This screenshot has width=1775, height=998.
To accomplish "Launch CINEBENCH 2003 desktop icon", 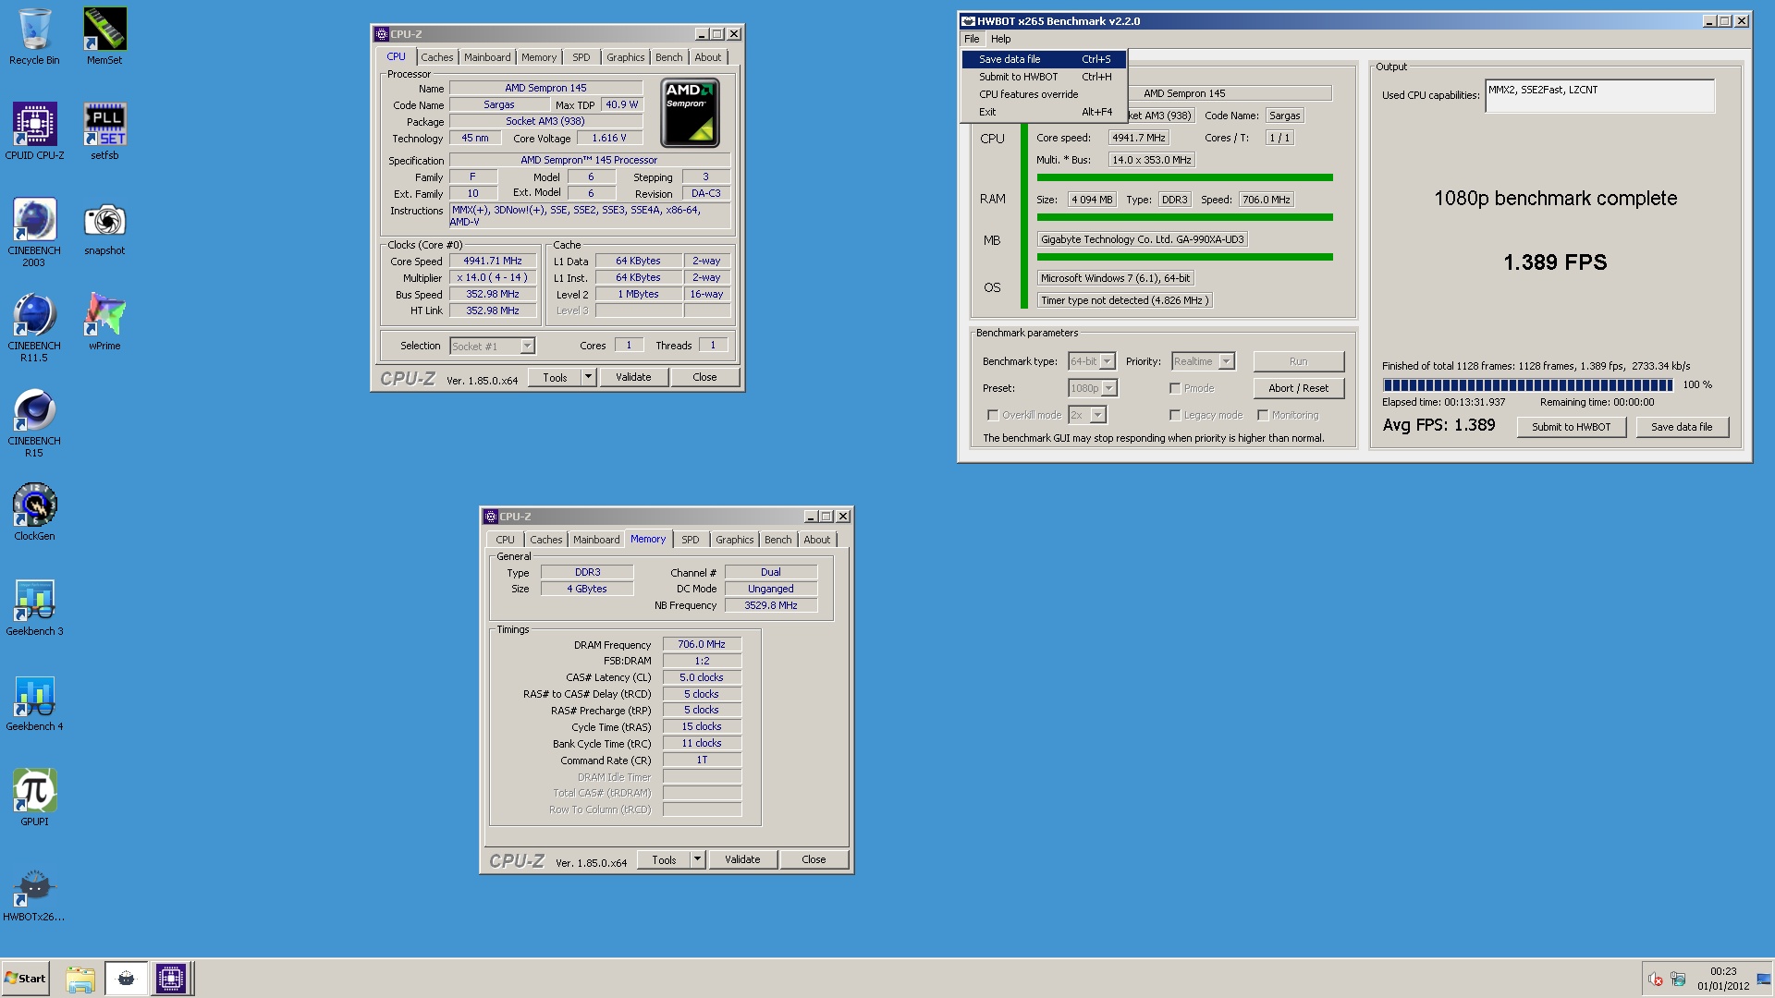I will pyautogui.click(x=34, y=232).
